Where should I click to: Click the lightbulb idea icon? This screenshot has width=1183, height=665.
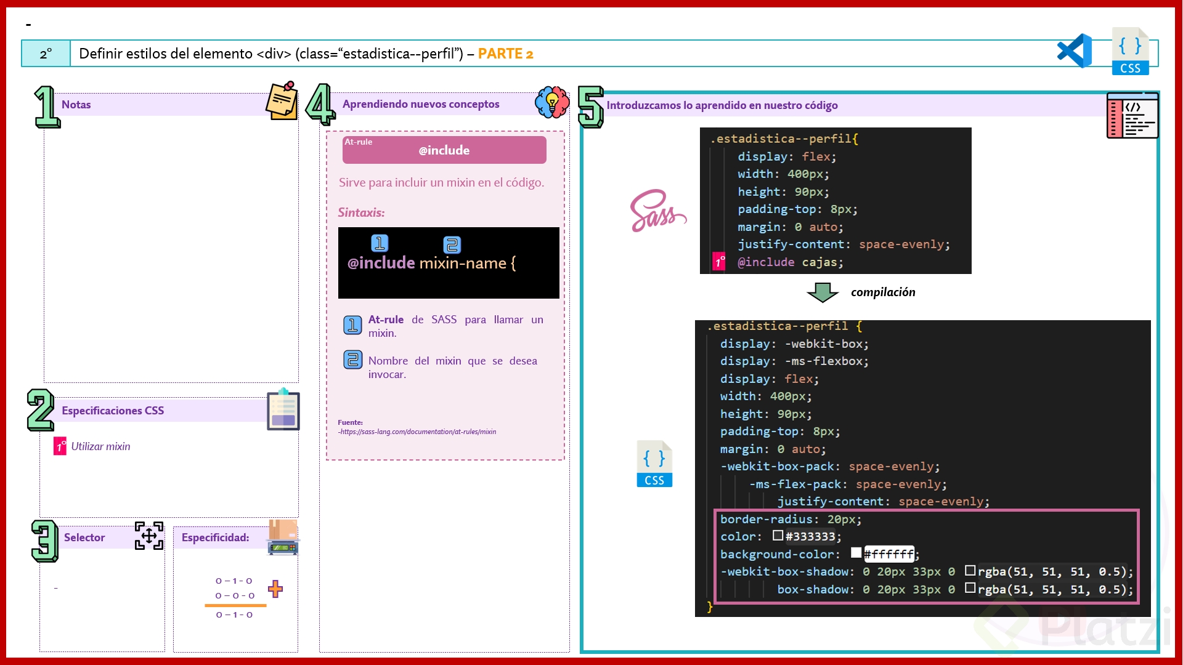551,103
